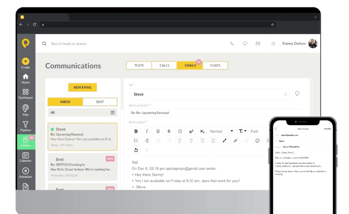Click the inbox list scrollbar
Viewport: 349px width, 214px height.
coord(122,94)
